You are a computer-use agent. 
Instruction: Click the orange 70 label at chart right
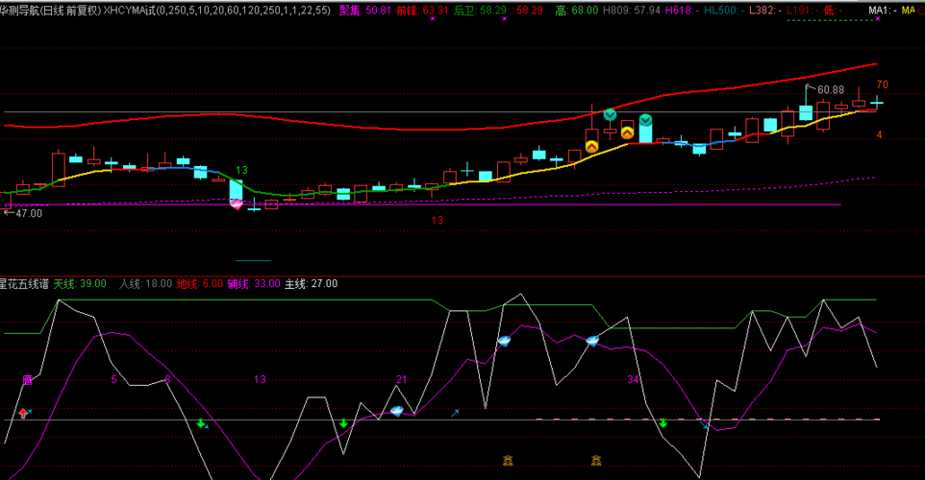tap(882, 84)
